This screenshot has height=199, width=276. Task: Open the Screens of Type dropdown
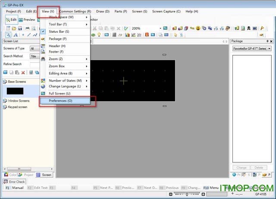point(34,49)
